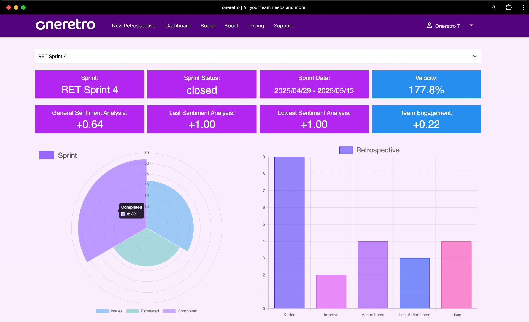This screenshot has width=529, height=322.
Task: Click the oneretro logo
Action: pos(65,25)
